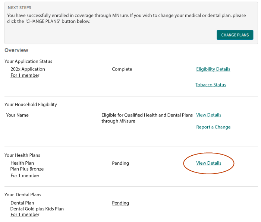Click the Complete application status

coord(122,69)
